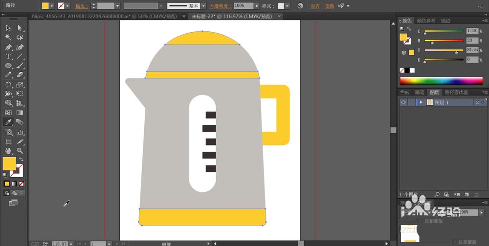The image size is (489, 246).
Task: Hide 图层 1 using eye icon
Action: point(403,102)
